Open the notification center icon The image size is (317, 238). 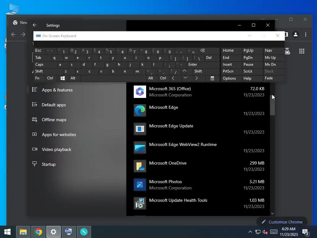[306, 232]
